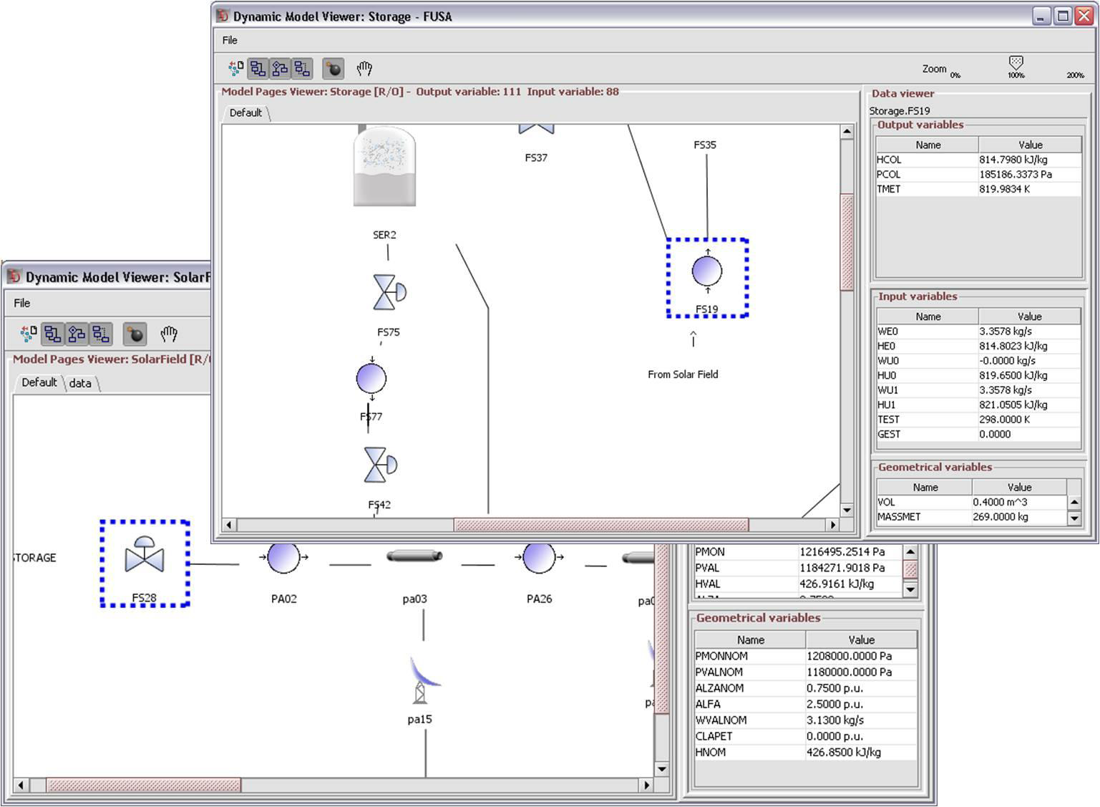Click Value header in SolarField Geometrical variables
The image size is (1100, 807).
pos(862,640)
